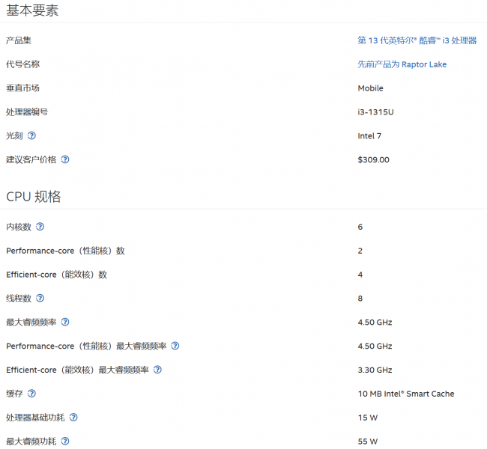Select the $309.00 price value
The image size is (487, 449).
click(373, 160)
